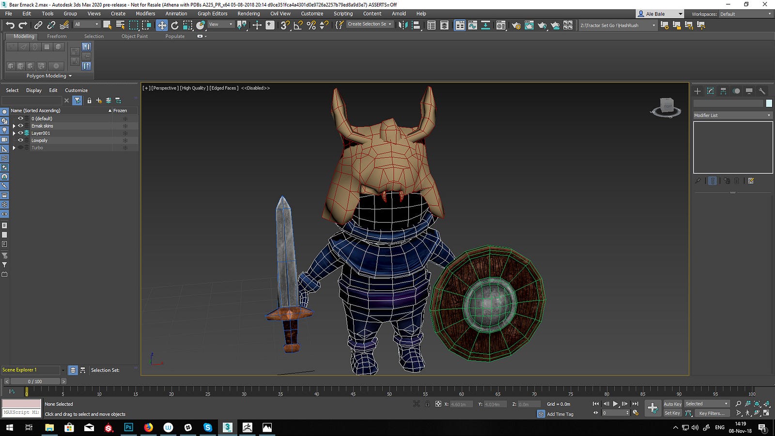Click the MAXScript mini listener field
775x436 pixels.
point(21,412)
